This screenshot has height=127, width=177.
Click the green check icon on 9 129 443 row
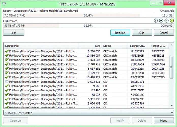point(7,73)
